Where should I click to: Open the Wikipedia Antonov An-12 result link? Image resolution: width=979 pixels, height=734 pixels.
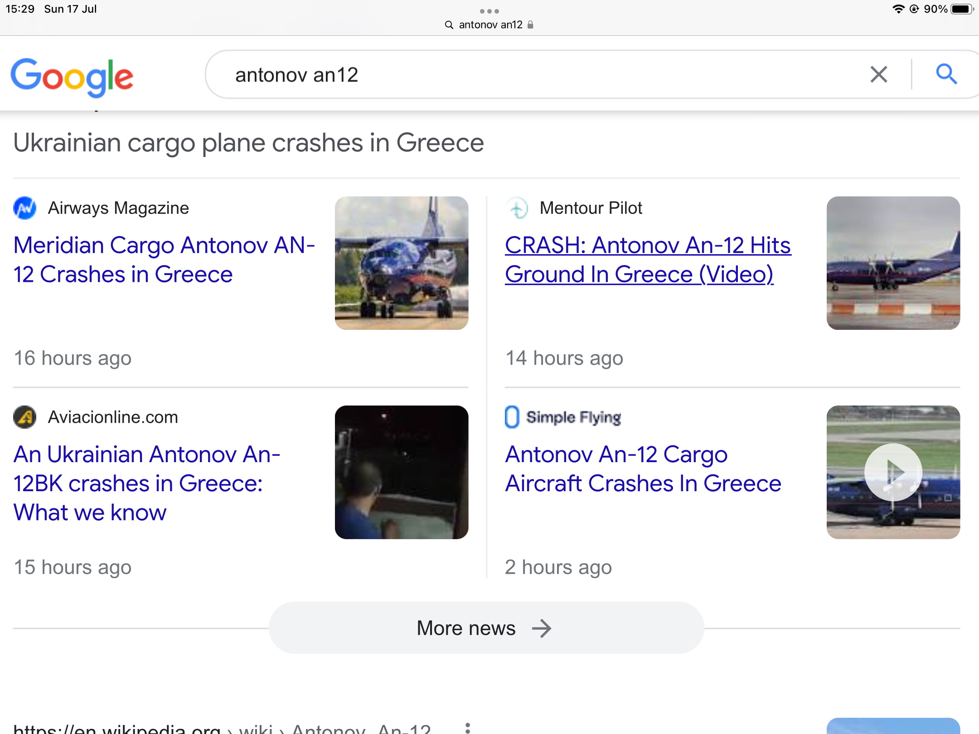tap(222, 729)
